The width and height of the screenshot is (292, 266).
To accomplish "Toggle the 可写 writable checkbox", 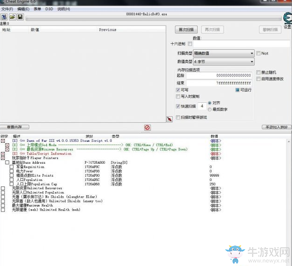I will pos(178,90).
